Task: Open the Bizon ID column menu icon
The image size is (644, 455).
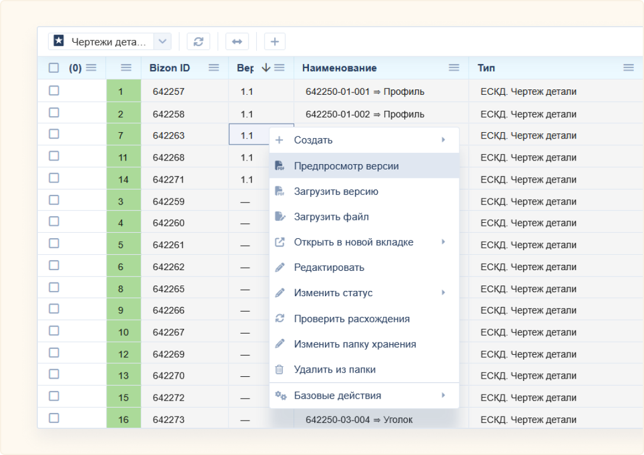Action: tap(214, 68)
